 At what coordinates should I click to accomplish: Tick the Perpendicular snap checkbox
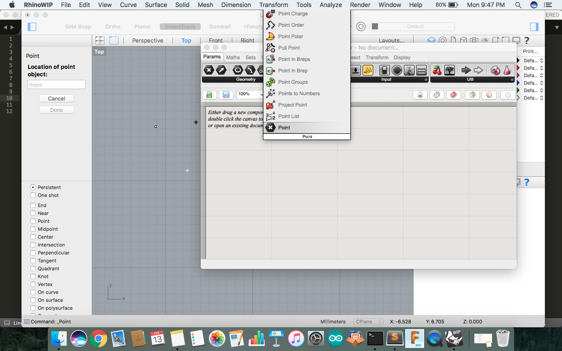coord(33,253)
